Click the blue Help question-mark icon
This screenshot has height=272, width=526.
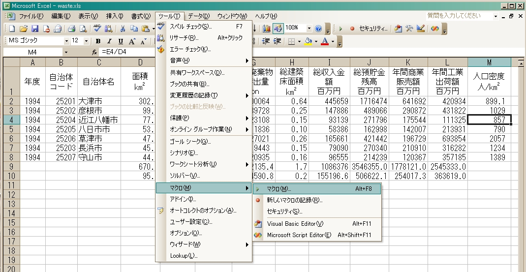pyautogui.click(x=318, y=29)
